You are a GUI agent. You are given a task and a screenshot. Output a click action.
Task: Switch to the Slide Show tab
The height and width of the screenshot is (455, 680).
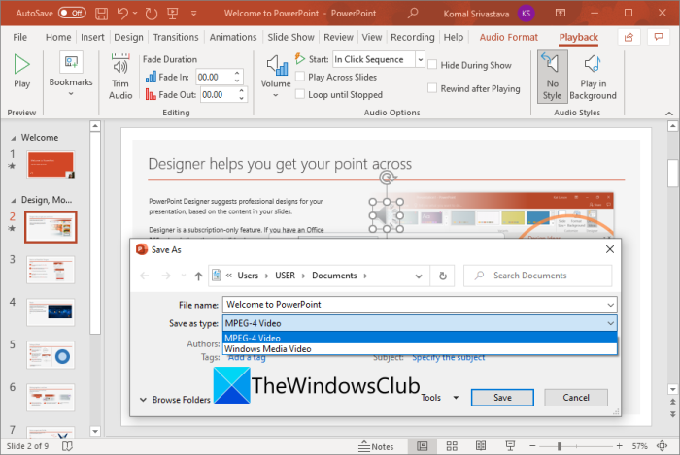coord(290,37)
